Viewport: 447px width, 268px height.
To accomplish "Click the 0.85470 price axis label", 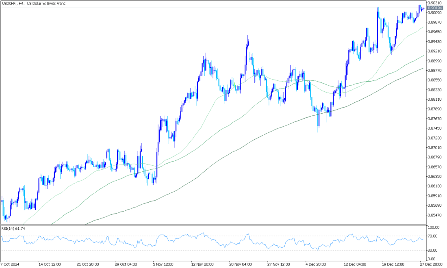I will (434, 215).
